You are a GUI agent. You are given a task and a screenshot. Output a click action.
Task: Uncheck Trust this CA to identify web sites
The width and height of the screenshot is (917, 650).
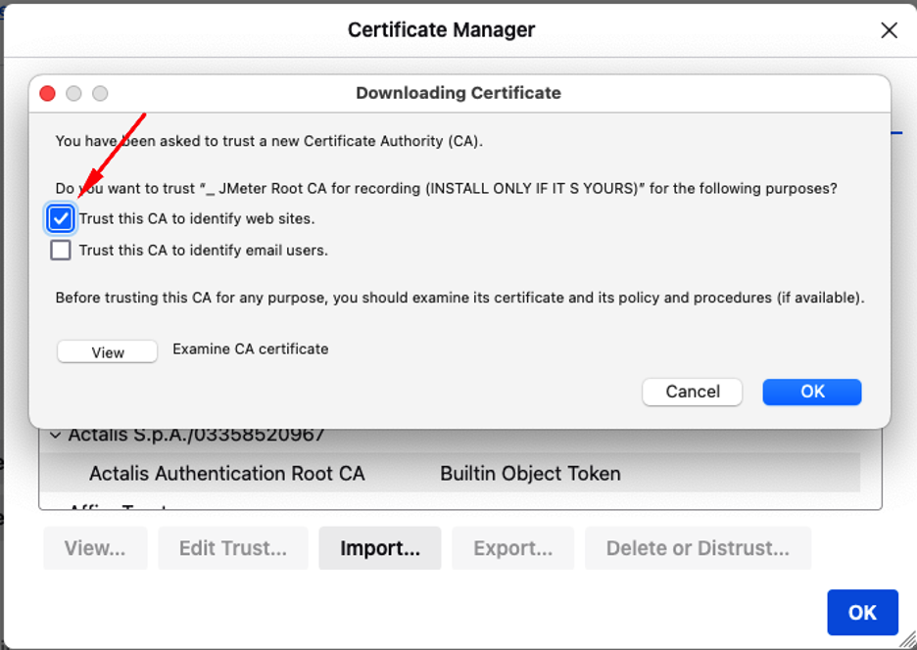click(x=60, y=219)
